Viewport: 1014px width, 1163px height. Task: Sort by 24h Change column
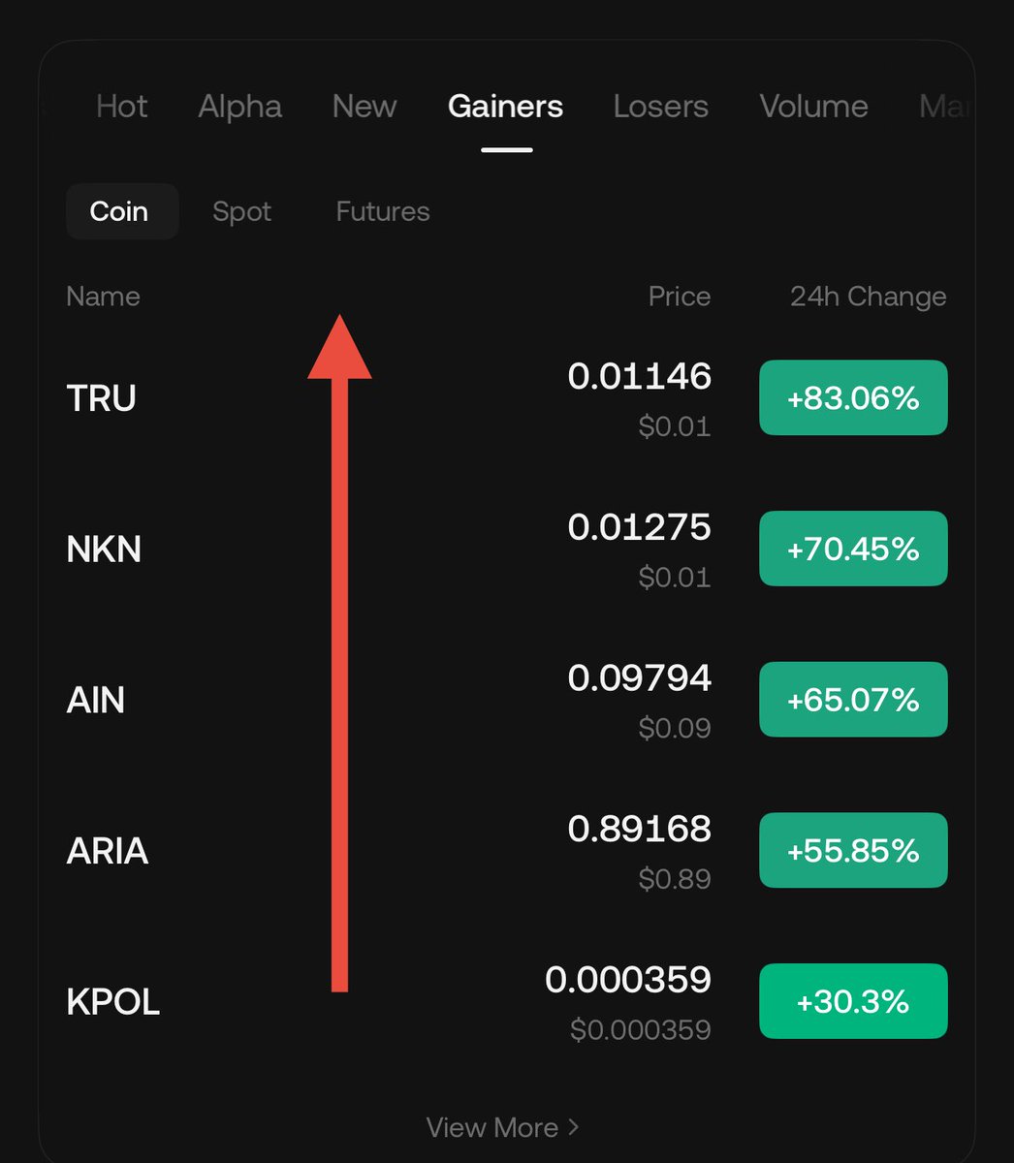(868, 297)
